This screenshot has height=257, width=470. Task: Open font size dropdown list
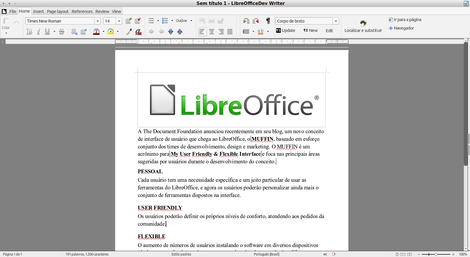click(x=119, y=21)
